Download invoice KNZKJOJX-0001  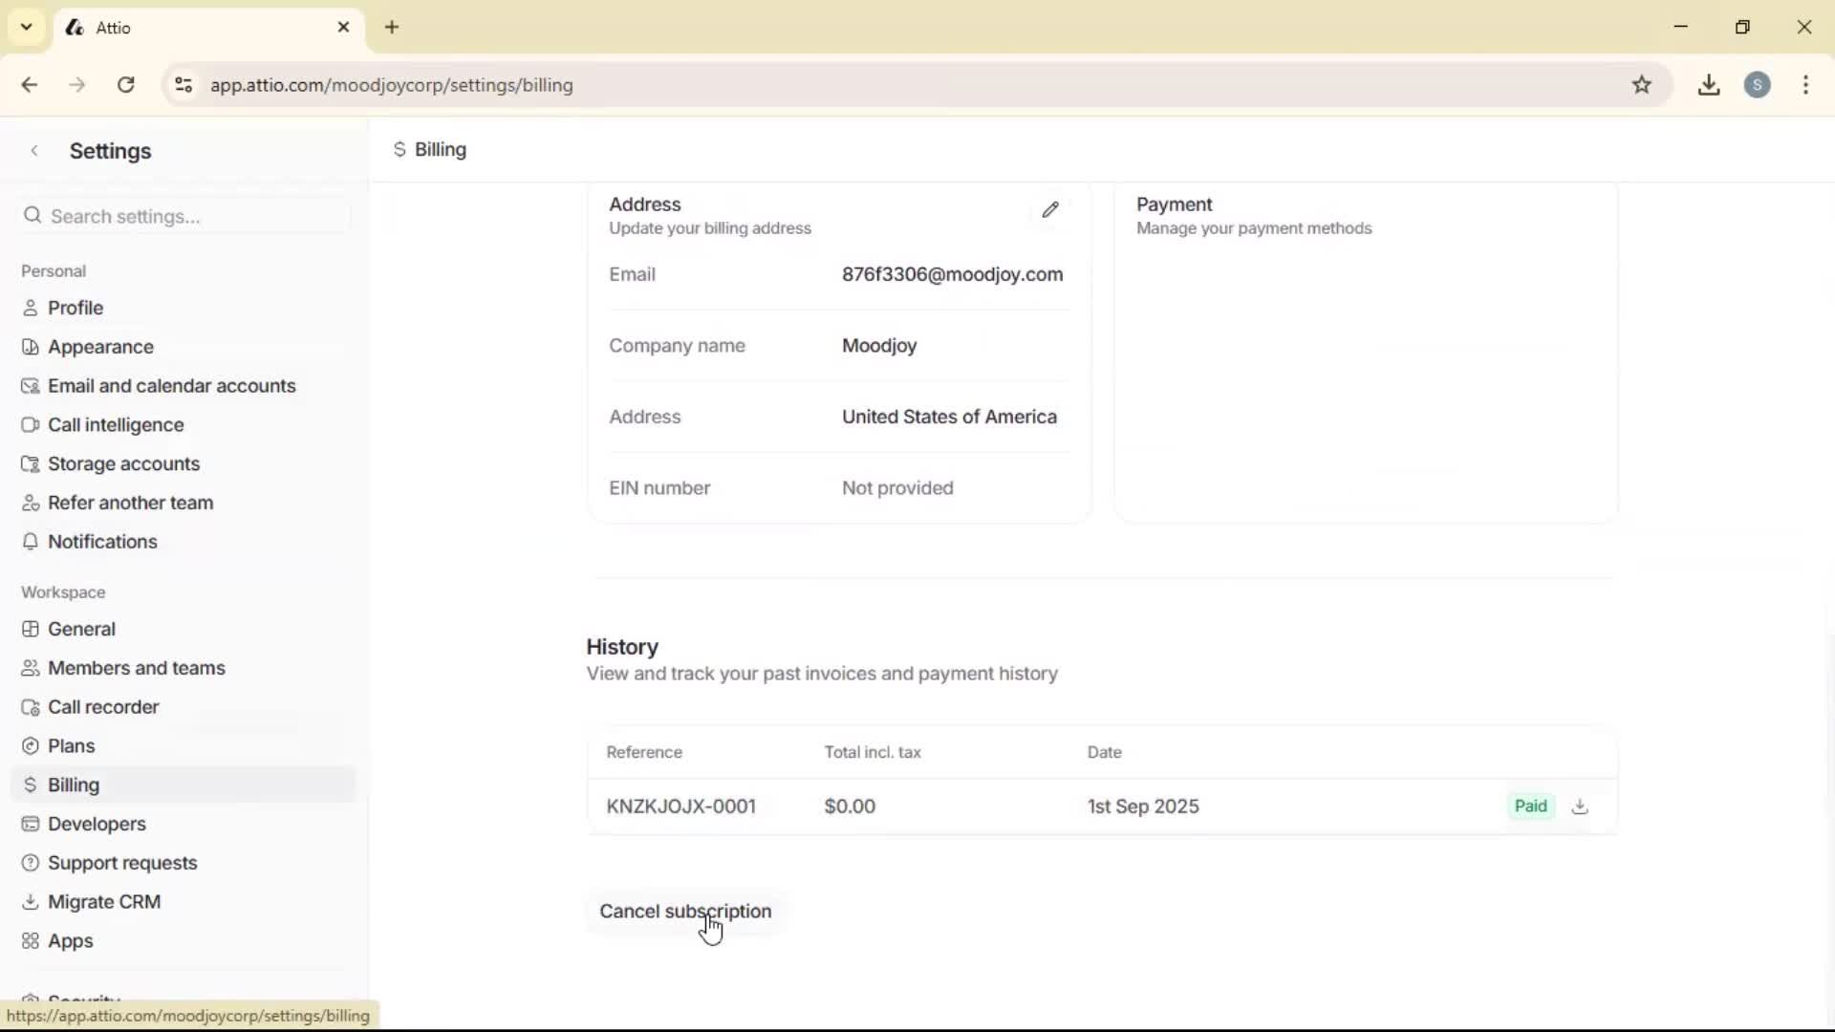click(x=1580, y=806)
